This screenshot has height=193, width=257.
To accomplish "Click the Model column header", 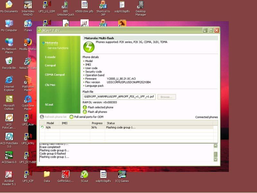I will [52, 123].
